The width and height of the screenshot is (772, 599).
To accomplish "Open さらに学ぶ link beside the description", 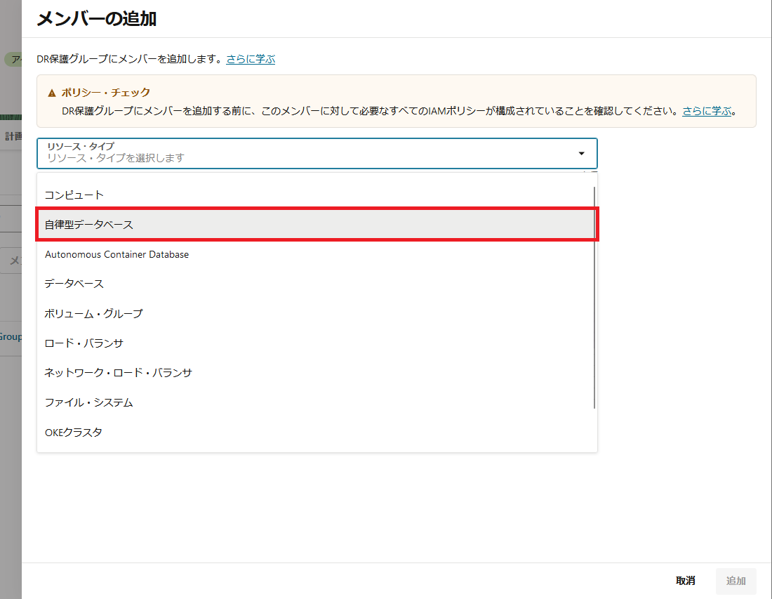I will [251, 59].
